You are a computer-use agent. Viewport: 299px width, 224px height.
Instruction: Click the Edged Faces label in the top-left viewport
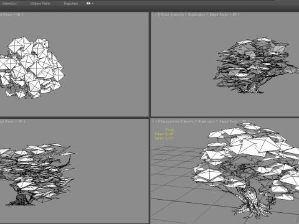tap(6, 14)
